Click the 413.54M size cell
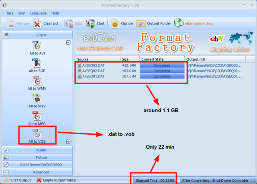257x184 pixels. pyautogui.click(x=129, y=65)
